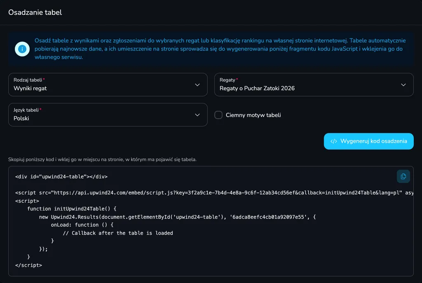Open the Regaty dropdown
This screenshot has width=422, height=283.
pyautogui.click(x=314, y=85)
